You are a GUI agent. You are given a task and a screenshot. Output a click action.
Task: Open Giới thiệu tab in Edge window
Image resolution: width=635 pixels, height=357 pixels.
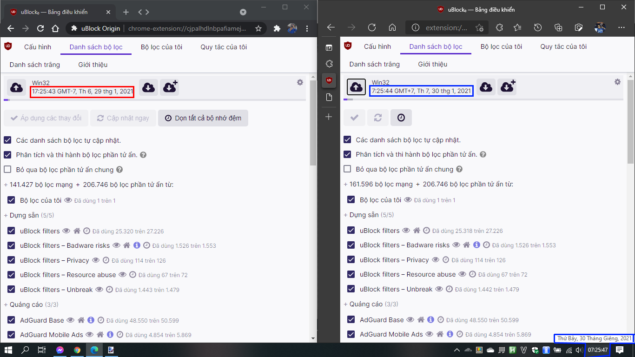(x=432, y=64)
